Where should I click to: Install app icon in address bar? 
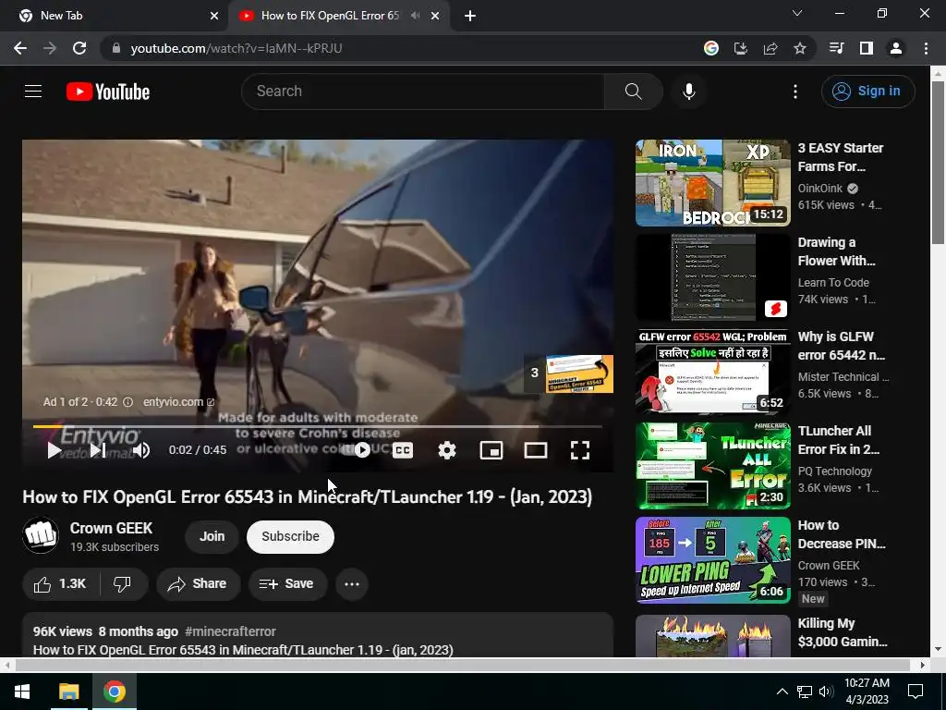click(x=741, y=48)
